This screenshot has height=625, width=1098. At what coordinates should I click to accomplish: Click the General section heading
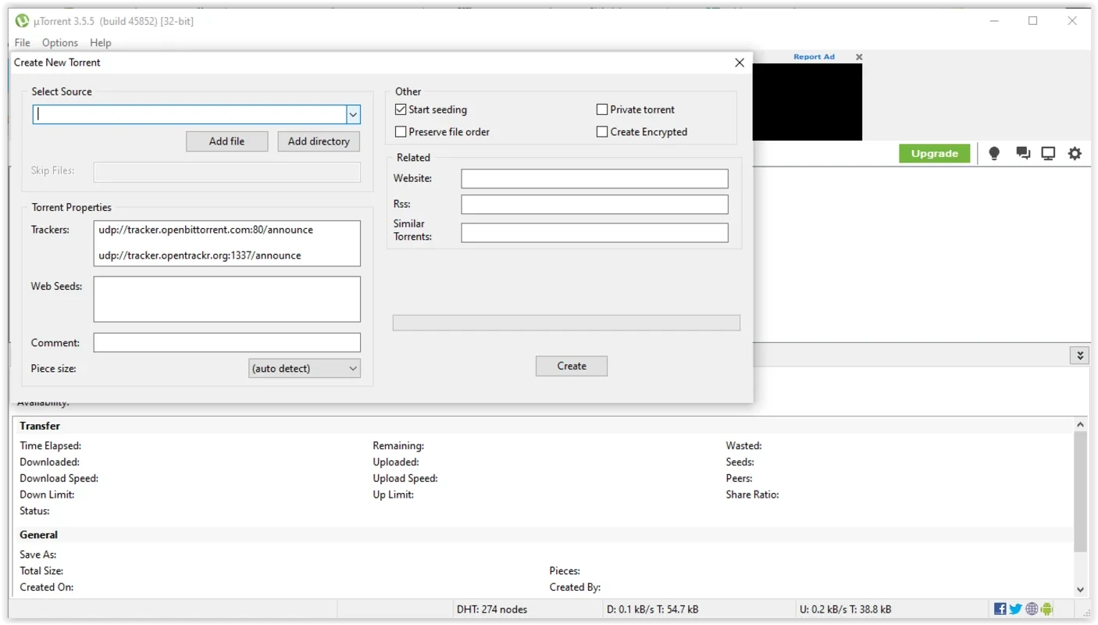pos(39,535)
